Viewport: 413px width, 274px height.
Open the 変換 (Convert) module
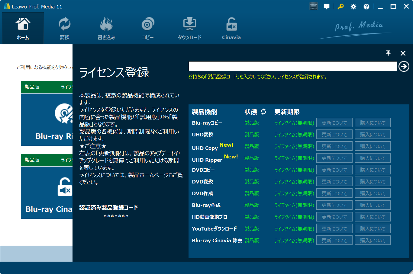coord(64,28)
